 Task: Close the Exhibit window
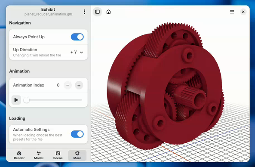pos(243,12)
